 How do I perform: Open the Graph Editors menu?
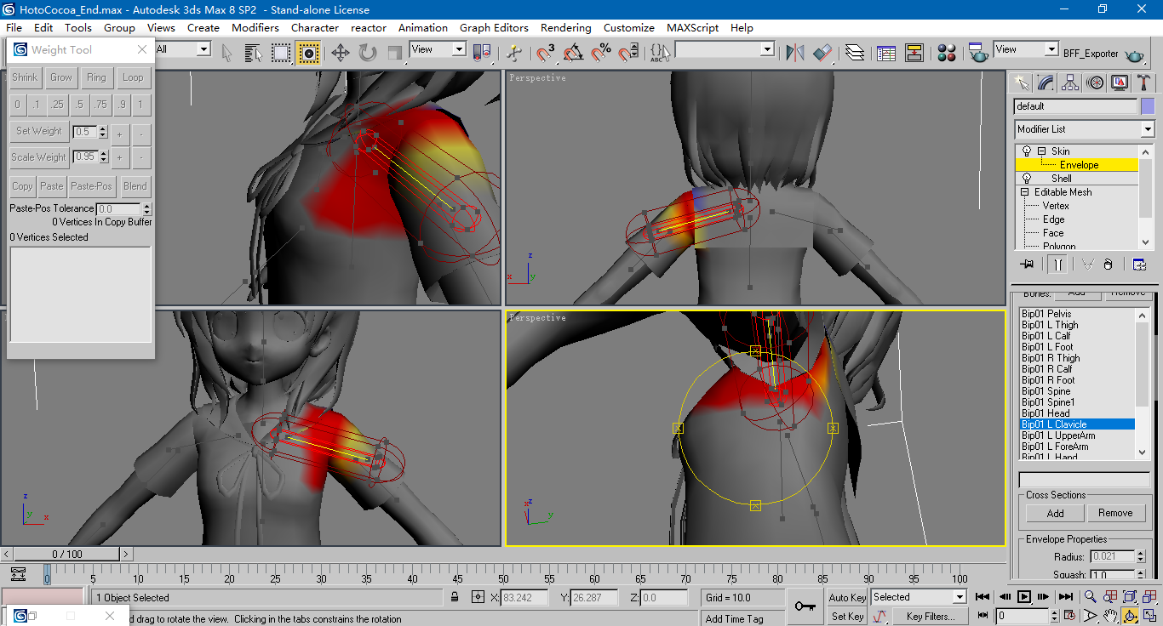[x=494, y=27]
